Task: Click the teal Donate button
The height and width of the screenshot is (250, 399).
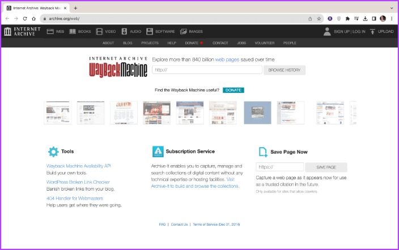Action: [234, 90]
